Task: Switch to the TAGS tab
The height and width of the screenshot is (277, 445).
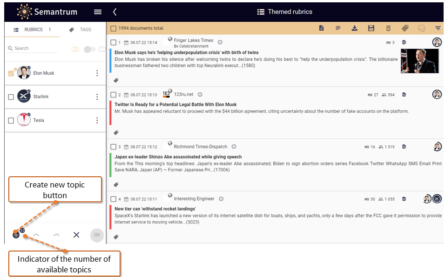Action: click(81, 29)
